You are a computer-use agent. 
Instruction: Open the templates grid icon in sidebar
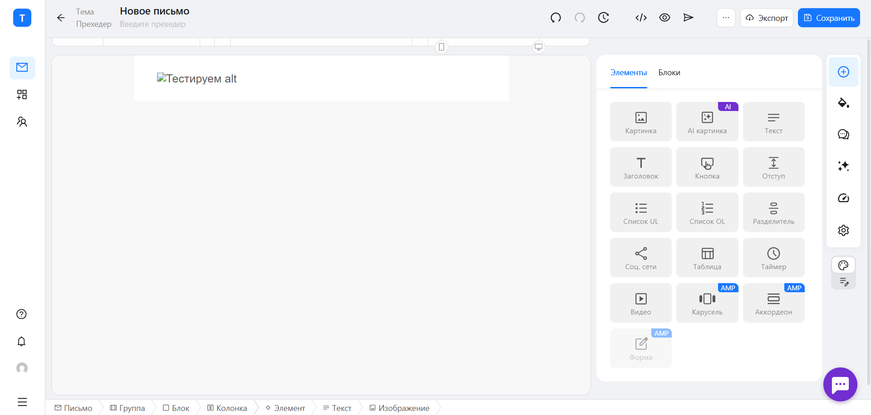tap(22, 94)
